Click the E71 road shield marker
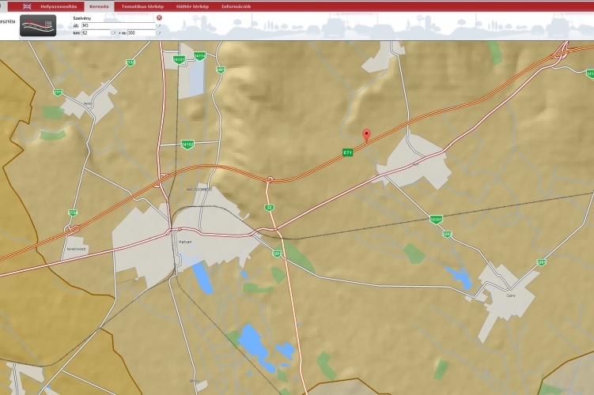Image resolution: width=594 pixels, height=395 pixels. tap(347, 152)
